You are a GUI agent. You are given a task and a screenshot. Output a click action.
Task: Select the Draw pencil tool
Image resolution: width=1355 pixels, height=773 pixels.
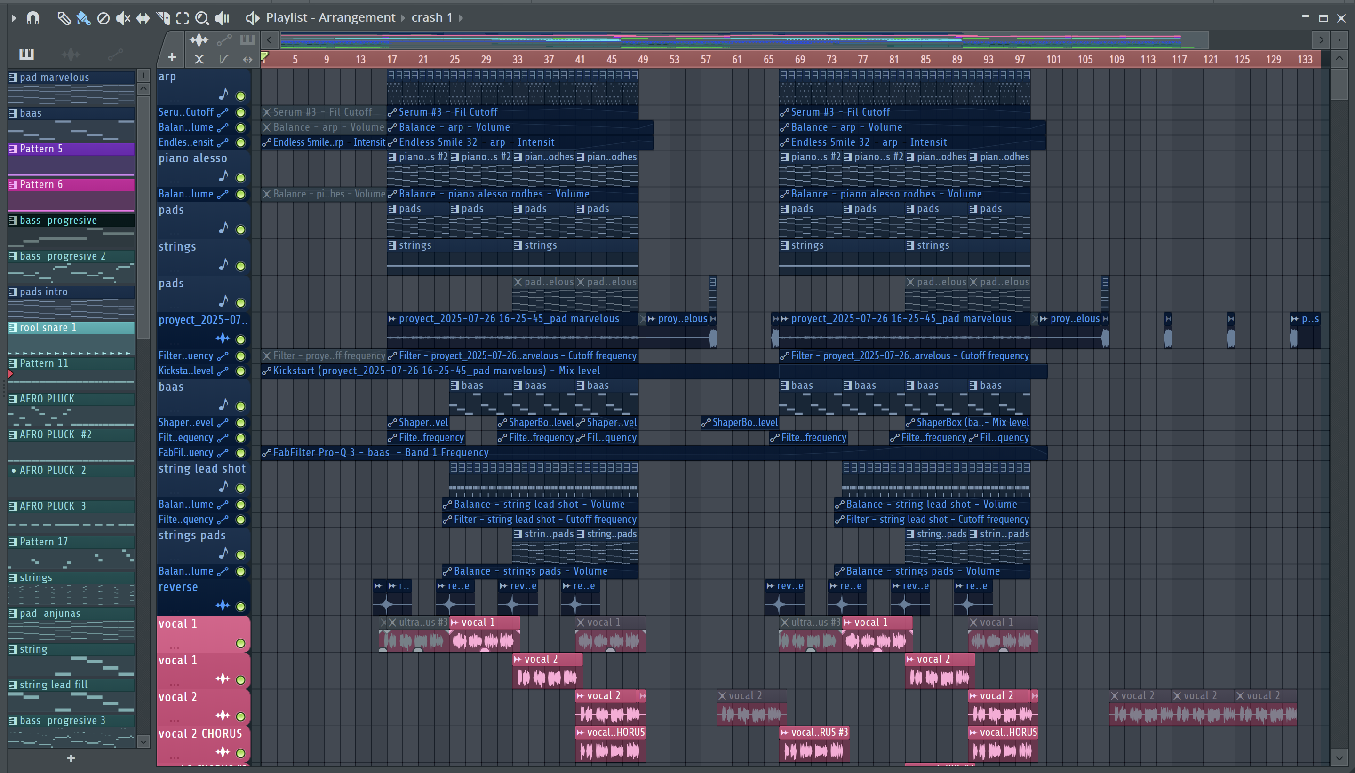pos(64,18)
